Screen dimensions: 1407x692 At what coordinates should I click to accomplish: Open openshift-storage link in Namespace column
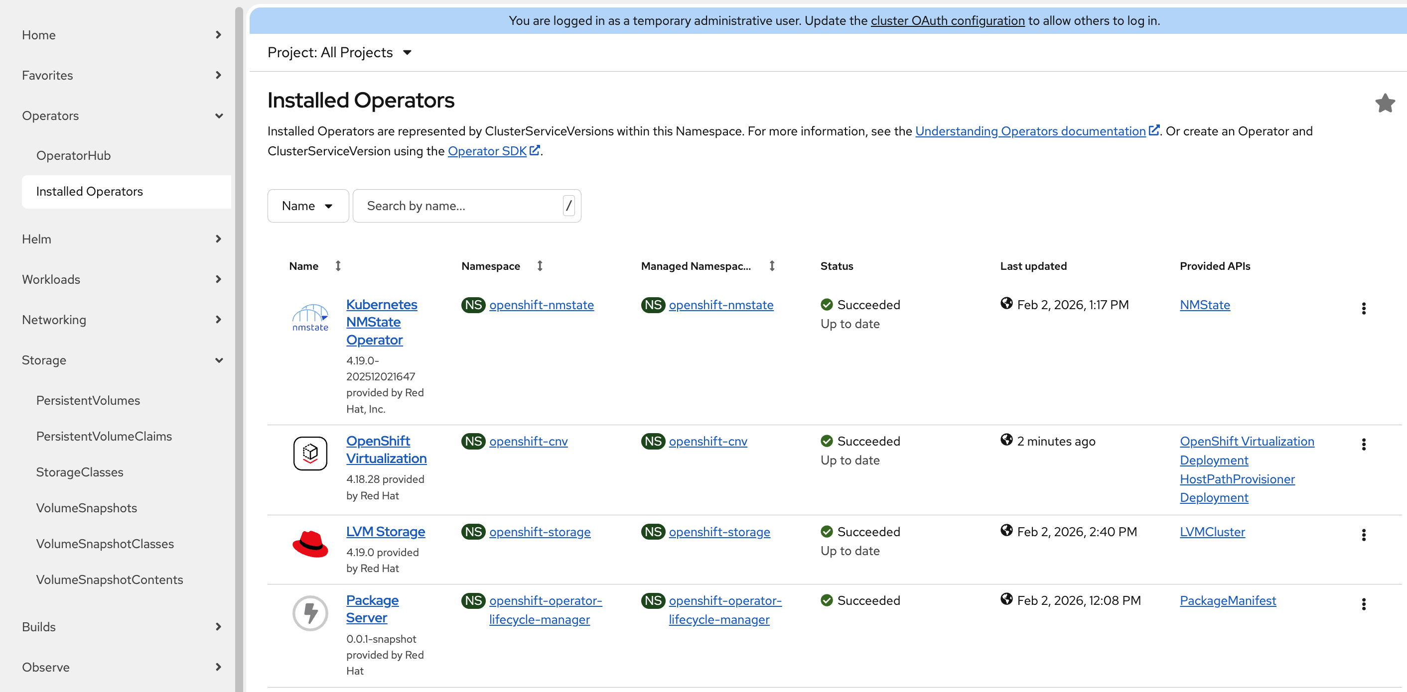[540, 532]
